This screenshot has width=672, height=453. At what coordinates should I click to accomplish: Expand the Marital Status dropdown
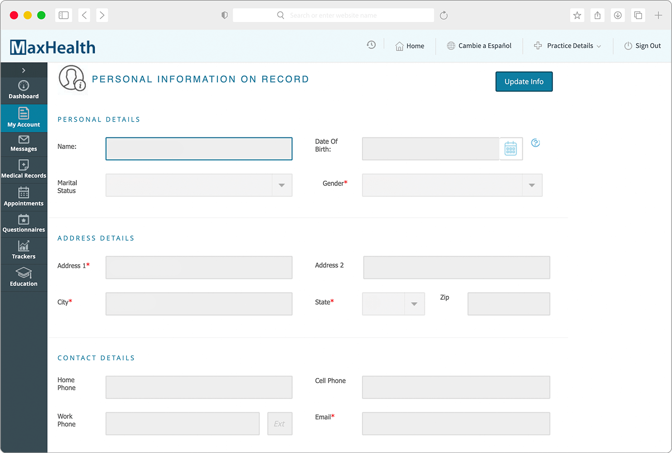click(x=282, y=185)
